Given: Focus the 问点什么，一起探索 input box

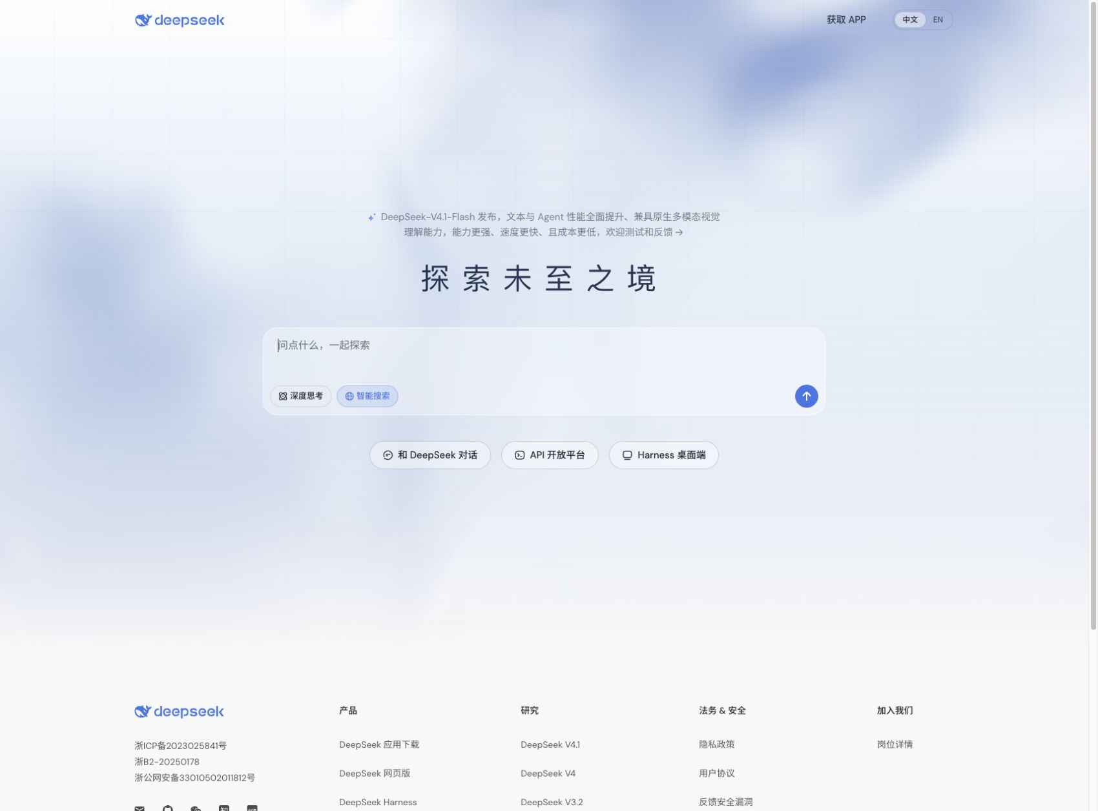Looking at the screenshot, I should pyautogui.click(x=544, y=345).
